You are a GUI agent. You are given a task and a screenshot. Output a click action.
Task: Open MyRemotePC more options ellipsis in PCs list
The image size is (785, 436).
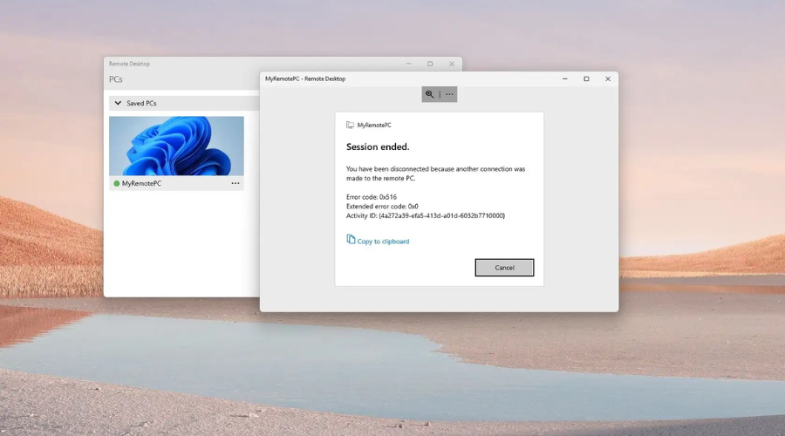tap(235, 183)
